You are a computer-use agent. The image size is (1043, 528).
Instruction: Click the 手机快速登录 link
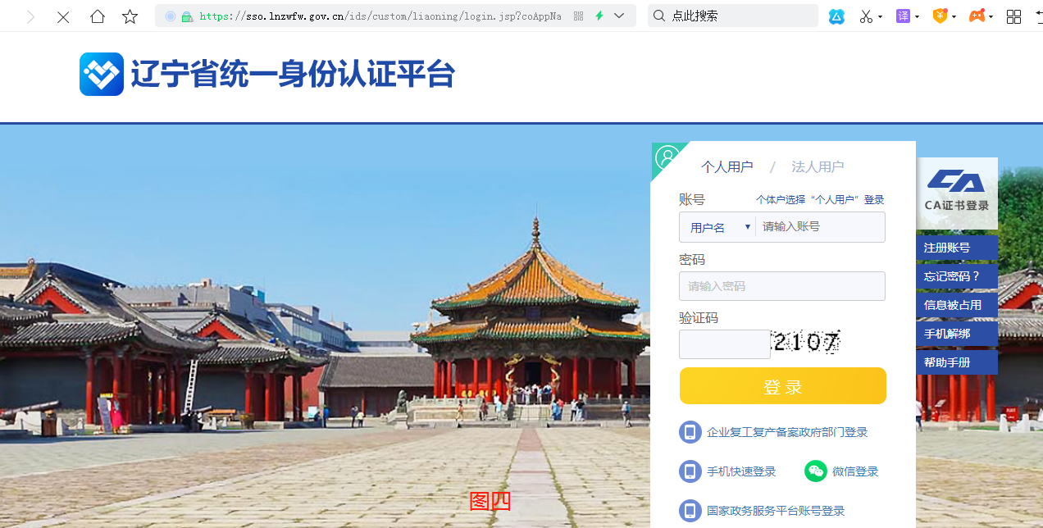click(741, 471)
